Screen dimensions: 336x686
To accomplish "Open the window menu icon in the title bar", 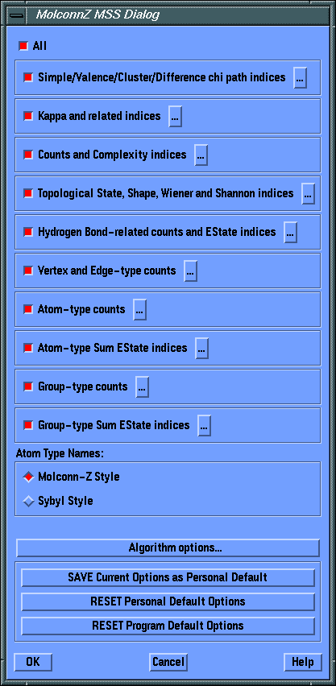I will point(18,14).
